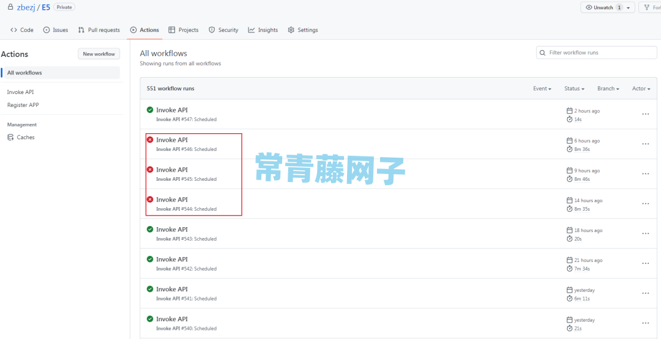Open Invoke API run #547

tap(171, 110)
